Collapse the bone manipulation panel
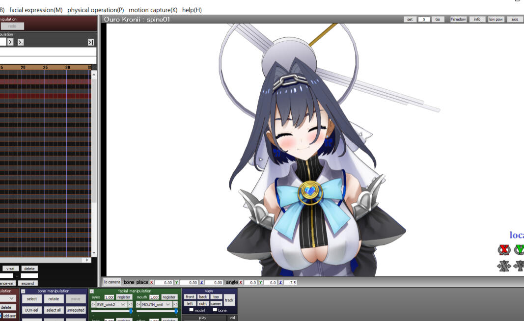 click(23, 291)
